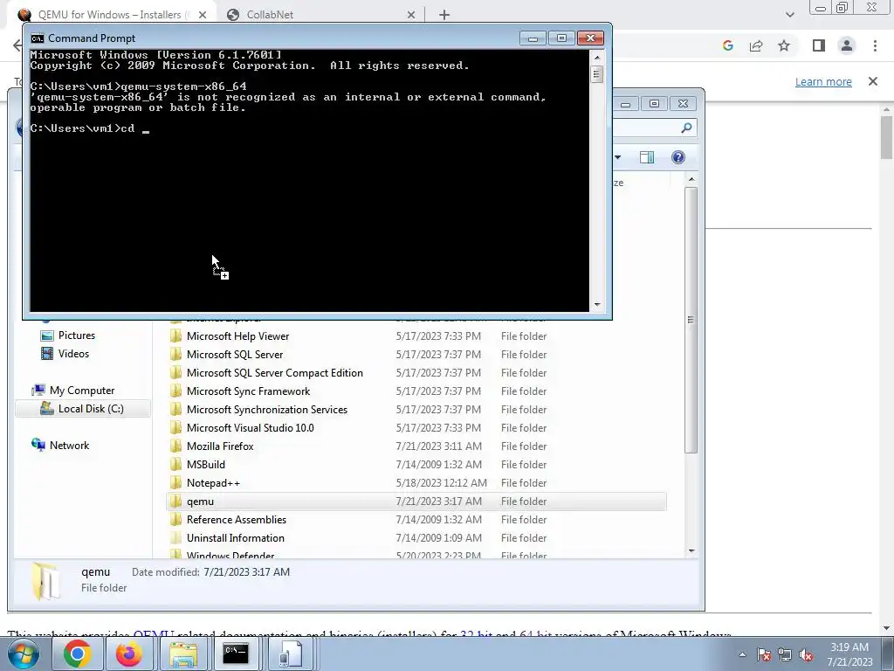Click the Command Prompt title bar icon
Image resolution: width=894 pixels, height=671 pixels.
(38, 38)
